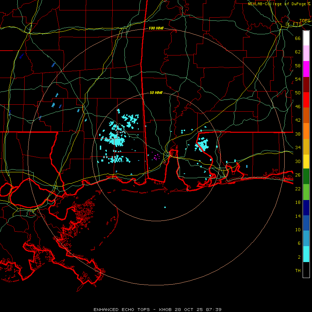Viewport: 312px width, 312px height.
Task: Click the 'TH' legend label
Action: [298, 271]
